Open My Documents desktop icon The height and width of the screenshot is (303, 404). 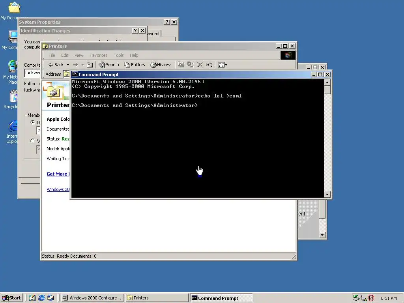(x=14, y=10)
